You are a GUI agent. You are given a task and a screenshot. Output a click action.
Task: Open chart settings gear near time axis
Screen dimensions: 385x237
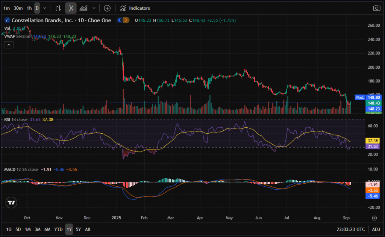(x=374, y=218)
